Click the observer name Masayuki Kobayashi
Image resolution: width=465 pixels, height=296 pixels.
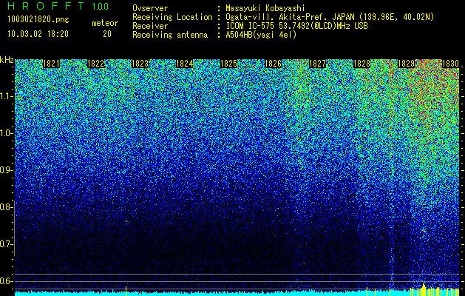point(265,8)
